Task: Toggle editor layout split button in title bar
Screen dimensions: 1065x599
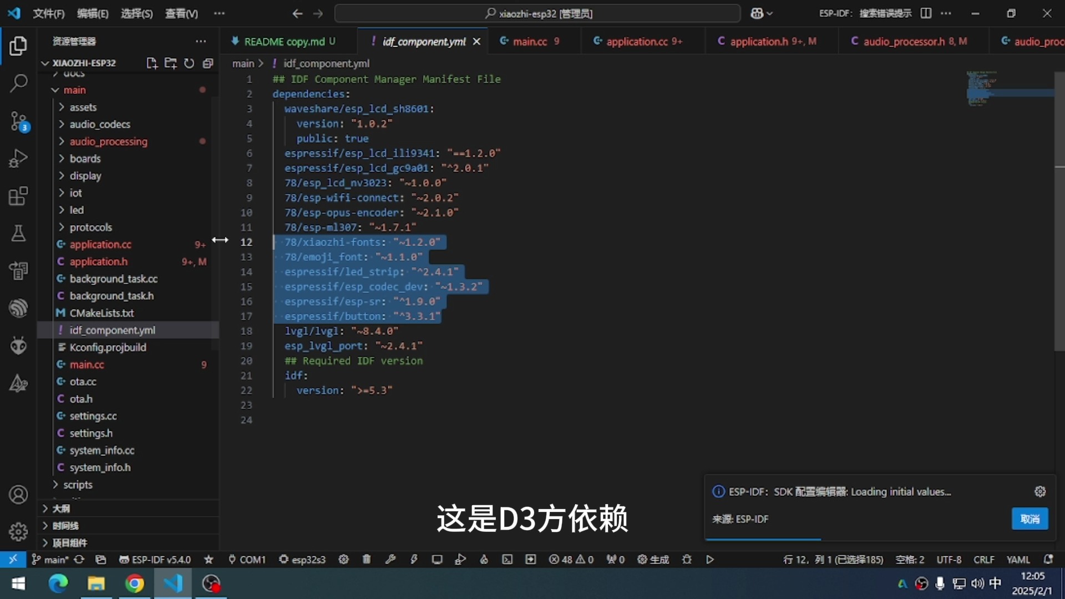Action: pos(926,13)
